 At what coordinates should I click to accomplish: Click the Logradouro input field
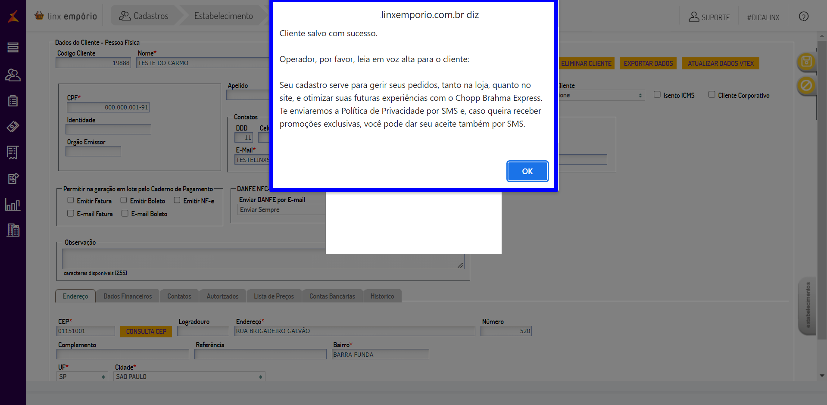pyautogui.click(x=203, y=331)
